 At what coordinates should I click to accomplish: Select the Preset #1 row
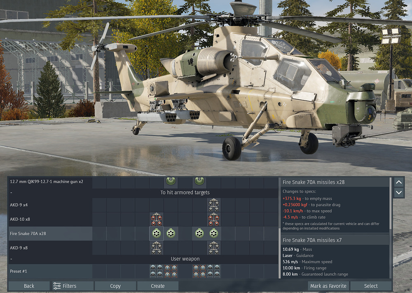(143, 271)
